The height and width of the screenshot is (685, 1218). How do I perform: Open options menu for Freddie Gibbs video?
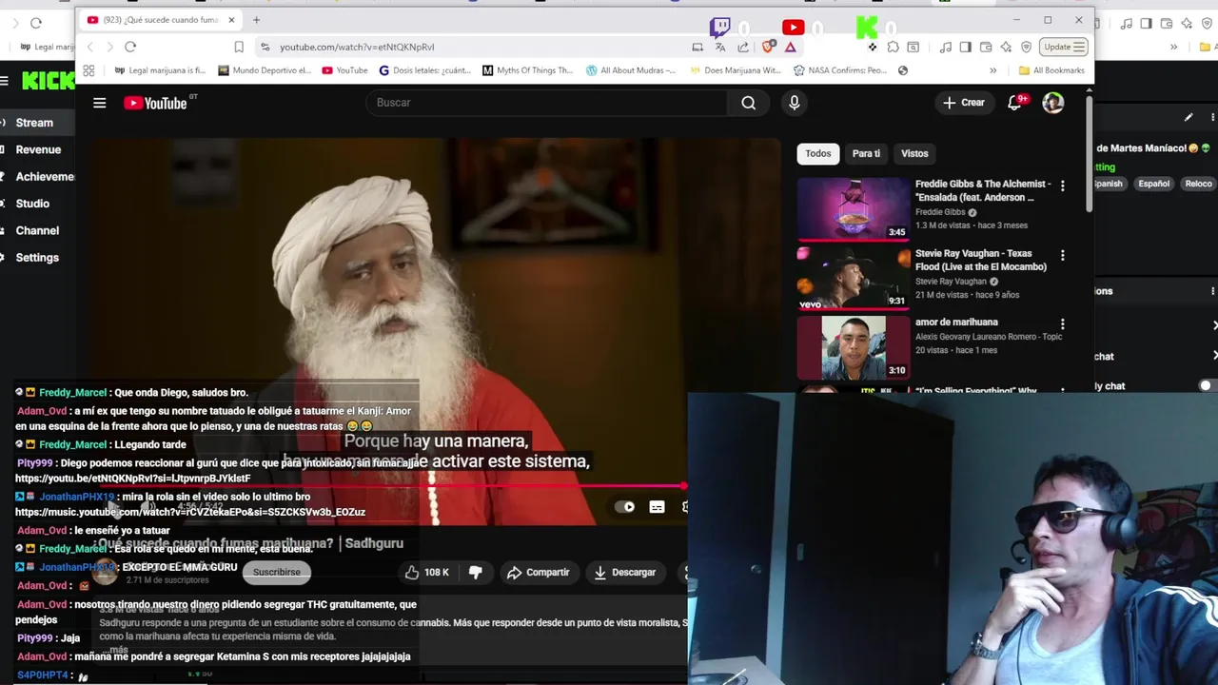[x=1062, y=186]
